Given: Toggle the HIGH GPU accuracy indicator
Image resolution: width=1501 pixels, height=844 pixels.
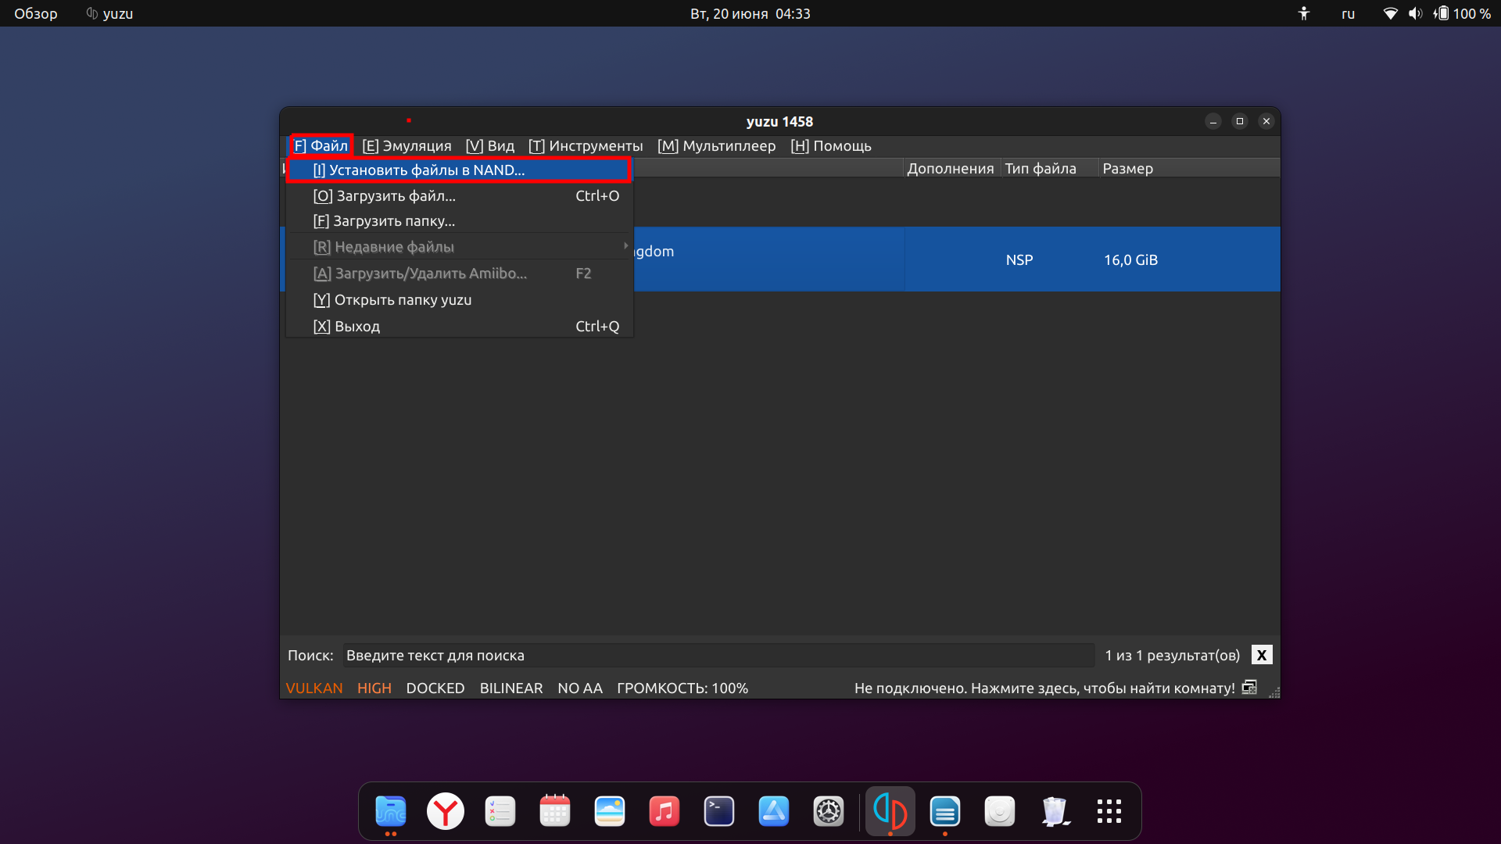Looking at the screenshot, I should click(x=374, y=688).
